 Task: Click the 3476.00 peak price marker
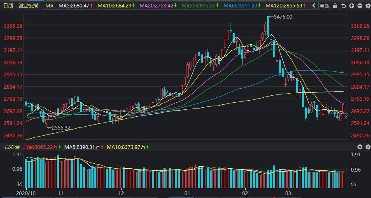click(x=280, y=17)
